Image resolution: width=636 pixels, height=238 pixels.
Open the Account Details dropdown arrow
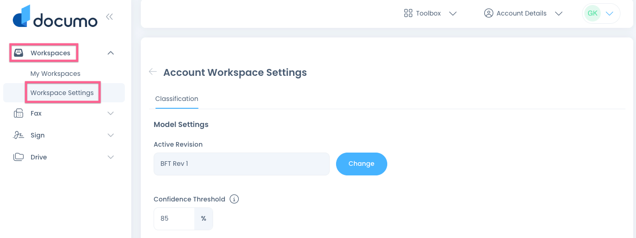[558, 14]
